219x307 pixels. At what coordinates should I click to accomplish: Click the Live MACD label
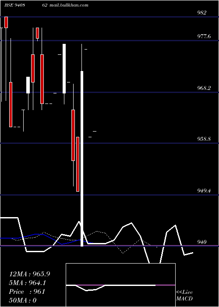[184, 295]
